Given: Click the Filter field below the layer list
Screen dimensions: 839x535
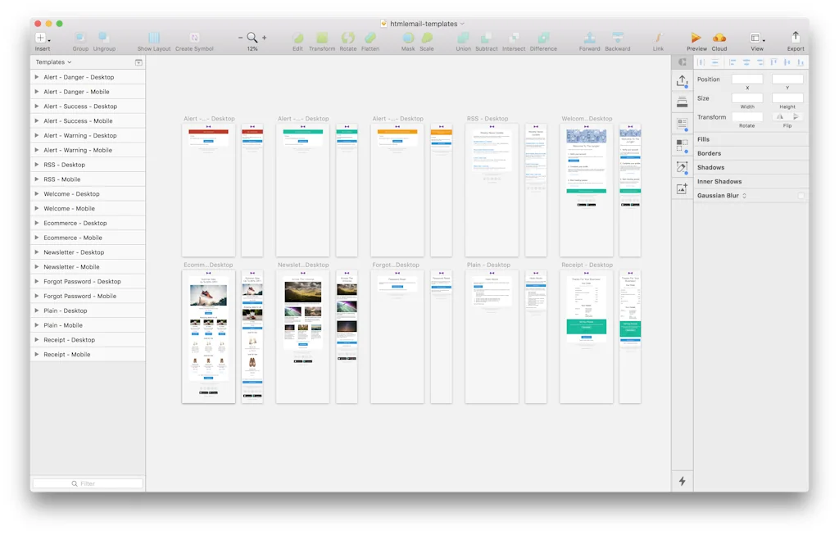Looking at the screenshot, I should 88,483.
